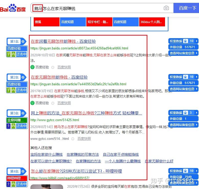Click the 子 subdomain tag under 第1名
Viewport: 199px width, 189px height.
(9, 54)
